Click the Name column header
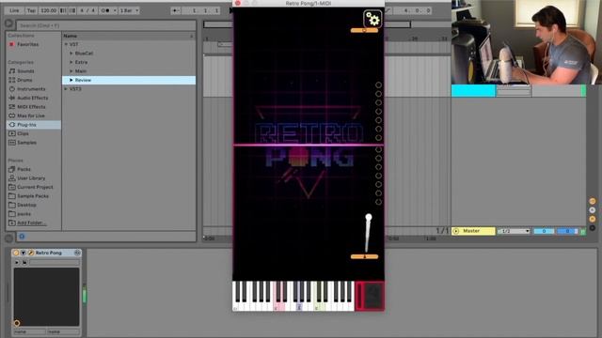 [x=129, y=36]
